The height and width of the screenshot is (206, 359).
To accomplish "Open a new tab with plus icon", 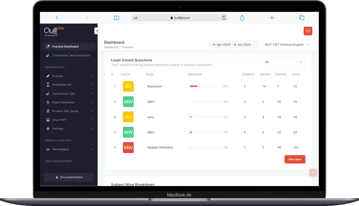I will (x=272, y=18).
